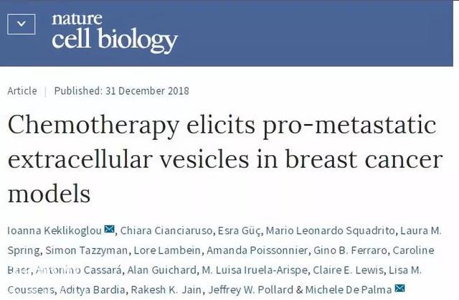Select author Alan Guichard
This screenshot has width=459, height=300.
tap(161, 270)
